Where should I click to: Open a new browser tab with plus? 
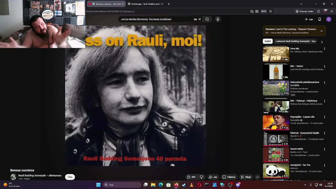[x=169, y=4]
